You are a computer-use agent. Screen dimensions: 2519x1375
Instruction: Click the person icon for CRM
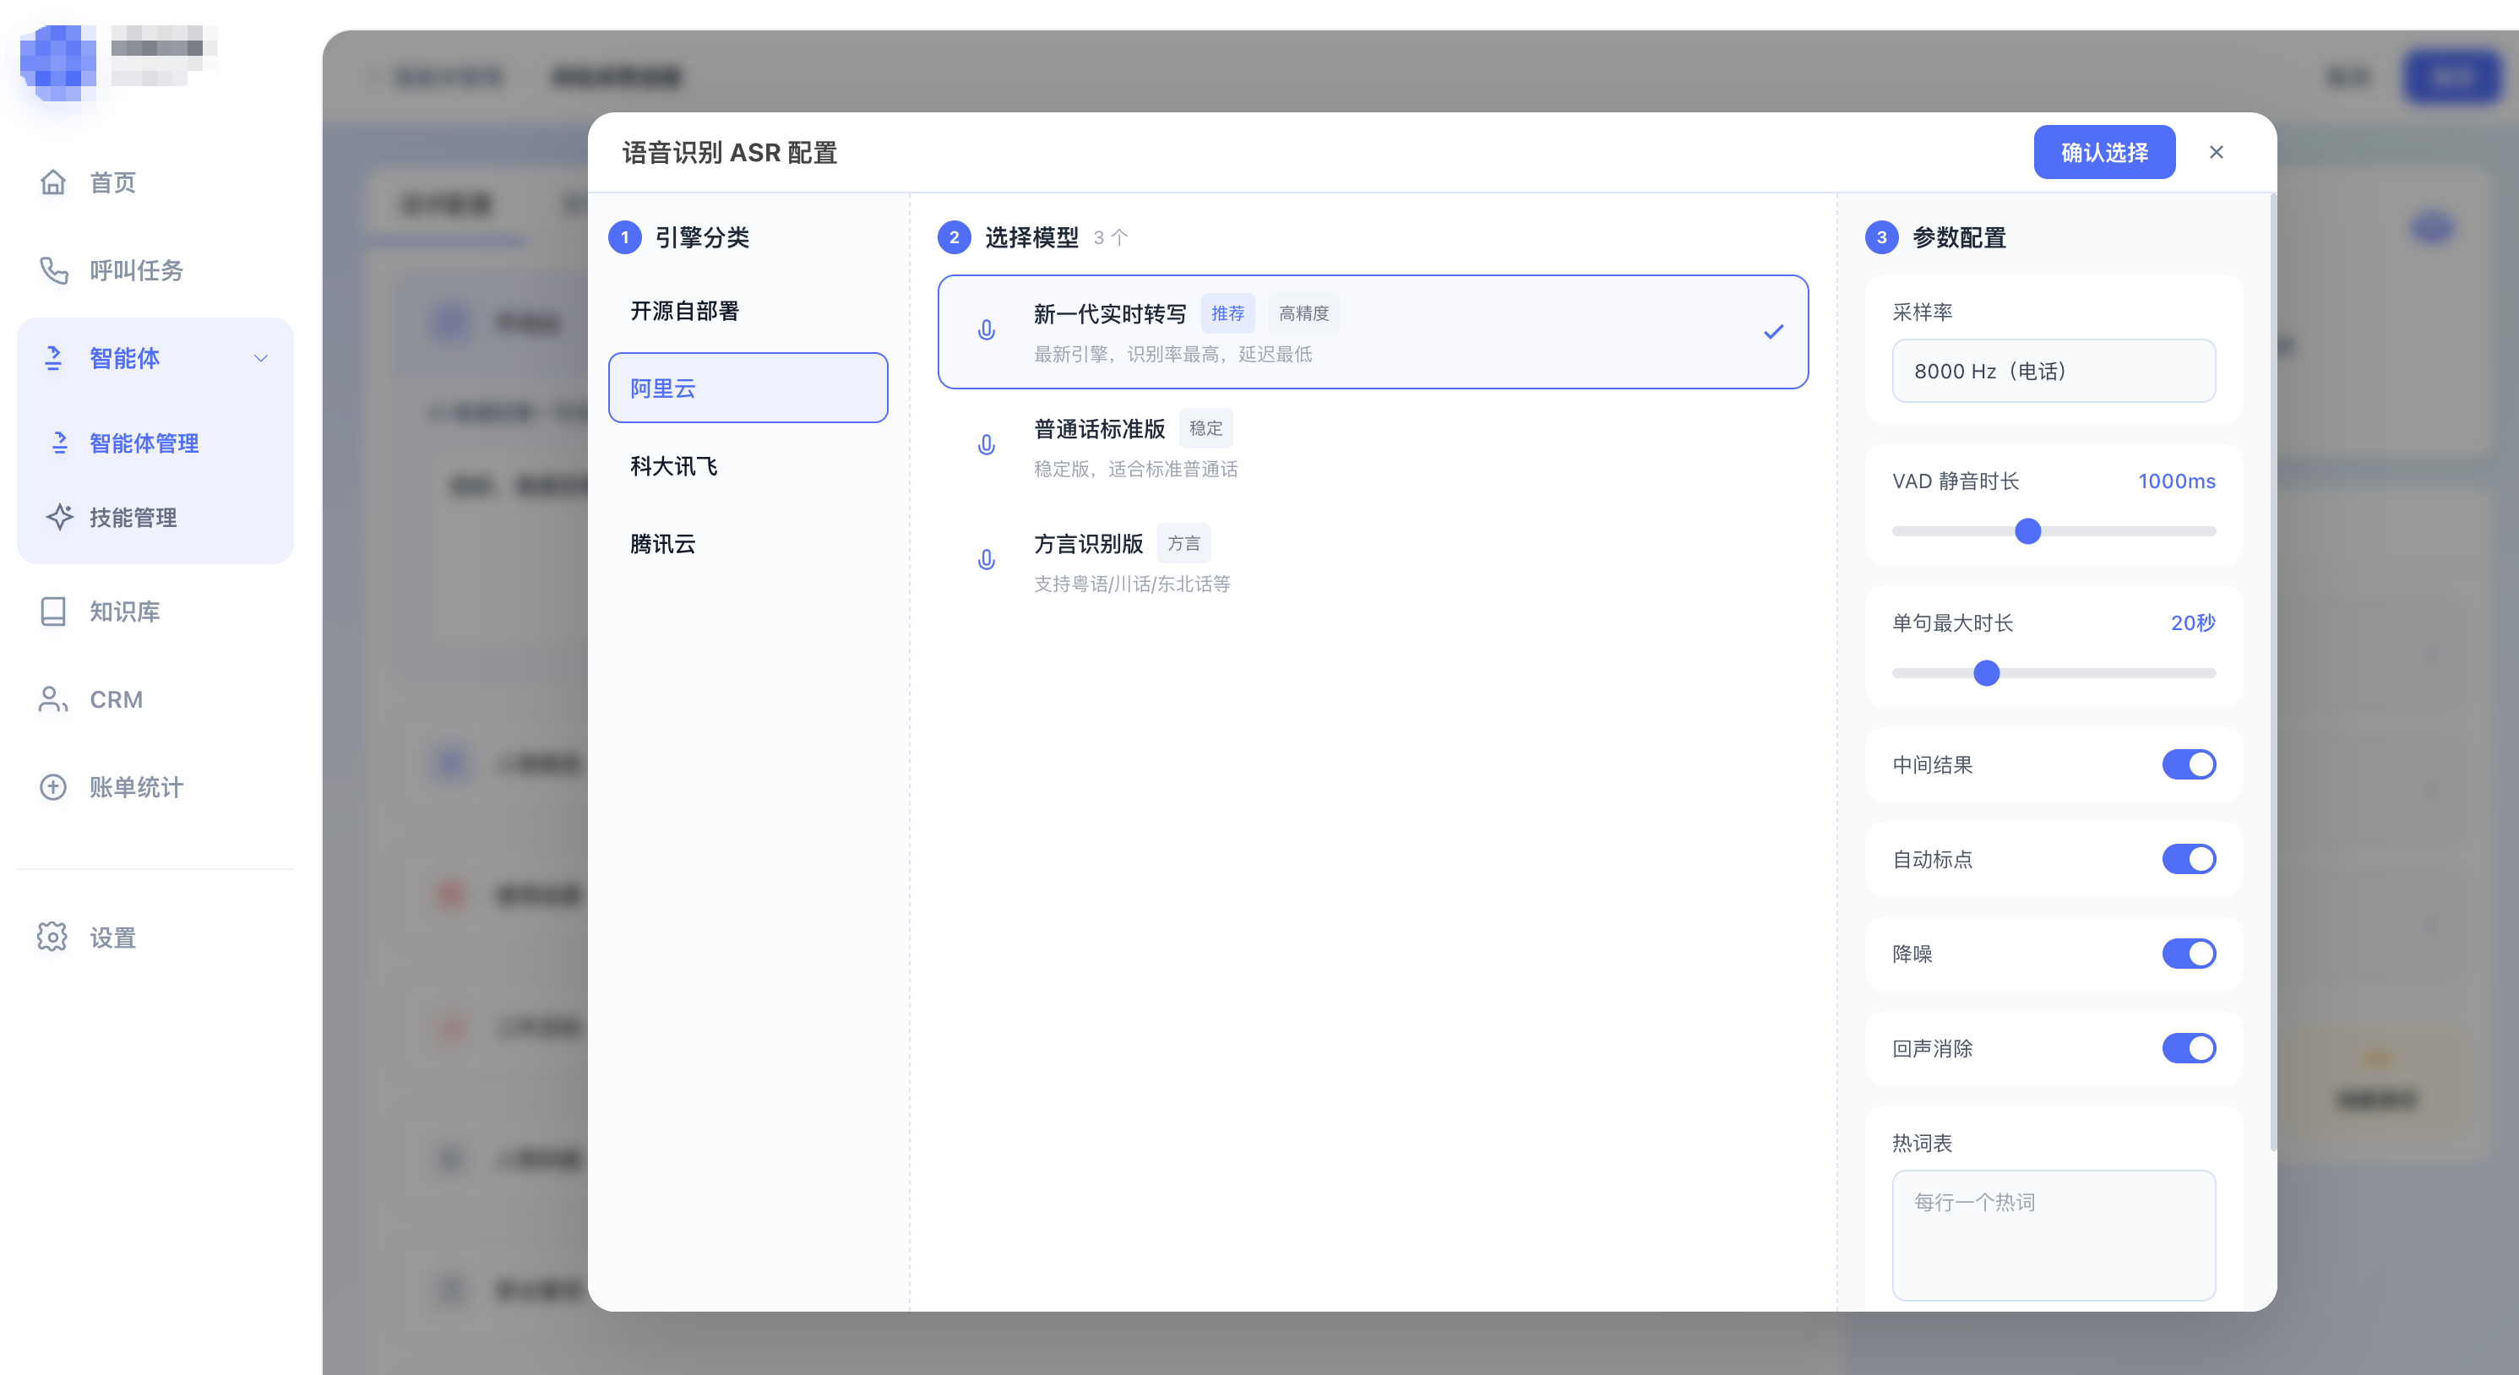tap(53, 699)
